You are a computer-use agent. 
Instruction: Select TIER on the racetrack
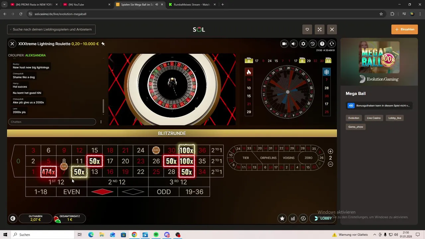(246, 158)
